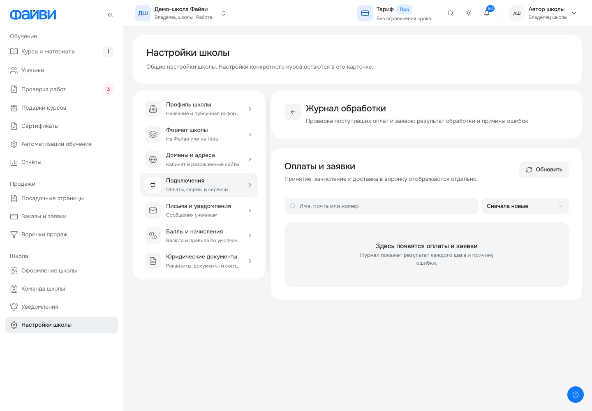This screenshot has width=592, height=411.
Task: Expand Юридические документы chevron arrow
Action: click(250, 261)
